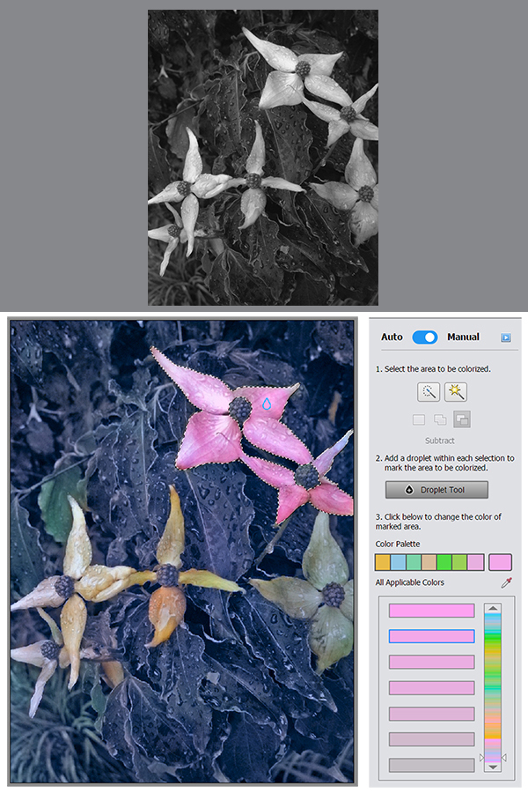Open the blue video tutorial icon

click(x=506, y=337)
